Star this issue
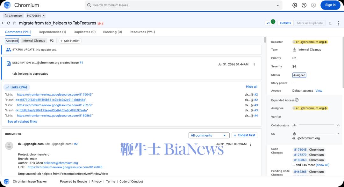 [14, 23]
